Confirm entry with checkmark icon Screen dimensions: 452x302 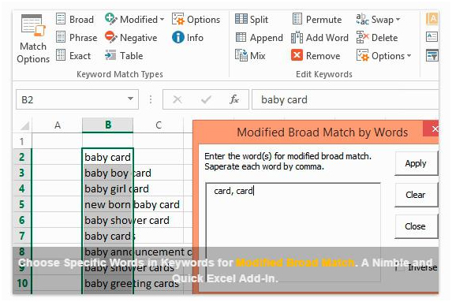click(206, 99)
